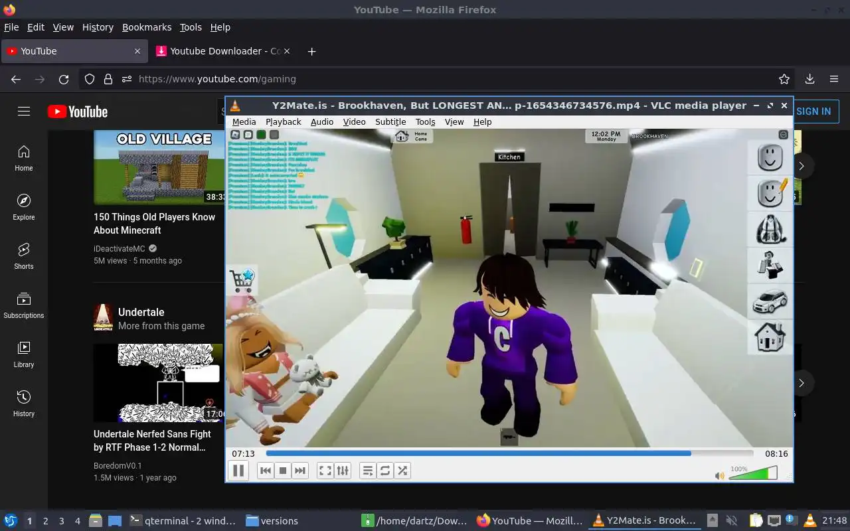Reload the current page
This screenshot has width=850, height=531.
64,79
